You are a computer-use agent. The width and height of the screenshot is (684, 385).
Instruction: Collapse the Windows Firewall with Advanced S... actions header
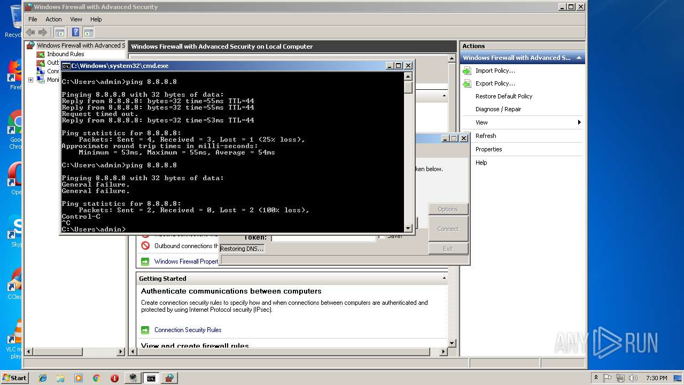coord(579,58)
